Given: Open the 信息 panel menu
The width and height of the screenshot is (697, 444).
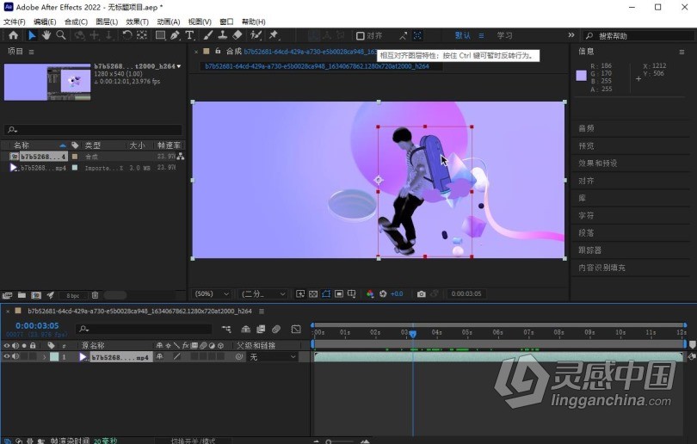Looking at the screenshot, I should click(682, 52).
